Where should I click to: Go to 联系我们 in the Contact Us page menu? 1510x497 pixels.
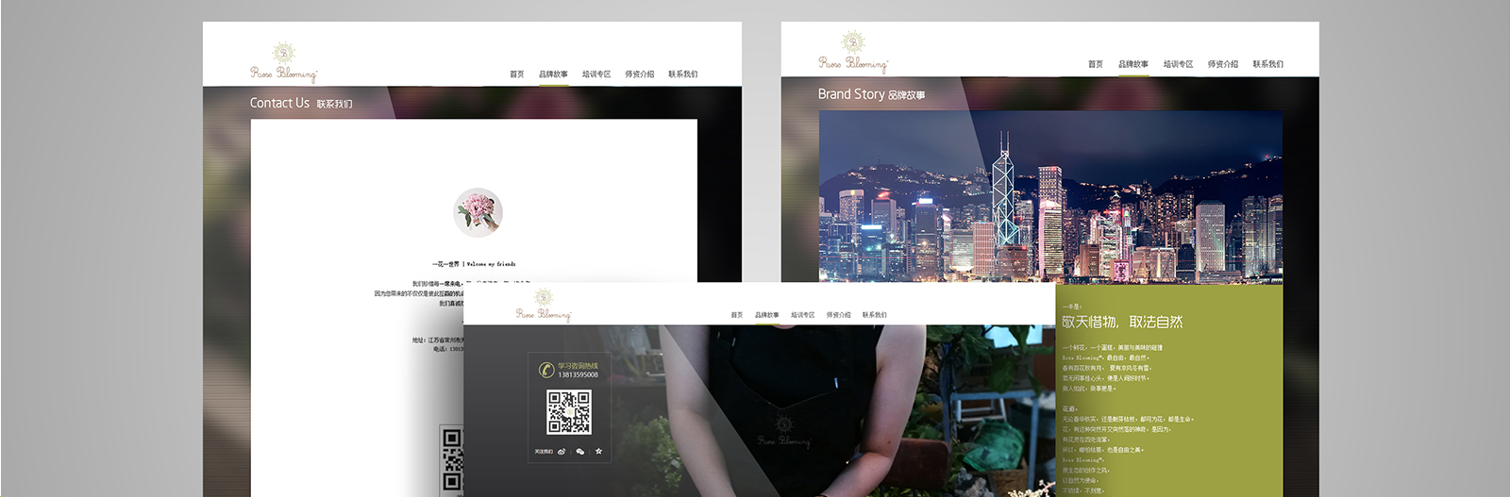(x=682, y=75)
